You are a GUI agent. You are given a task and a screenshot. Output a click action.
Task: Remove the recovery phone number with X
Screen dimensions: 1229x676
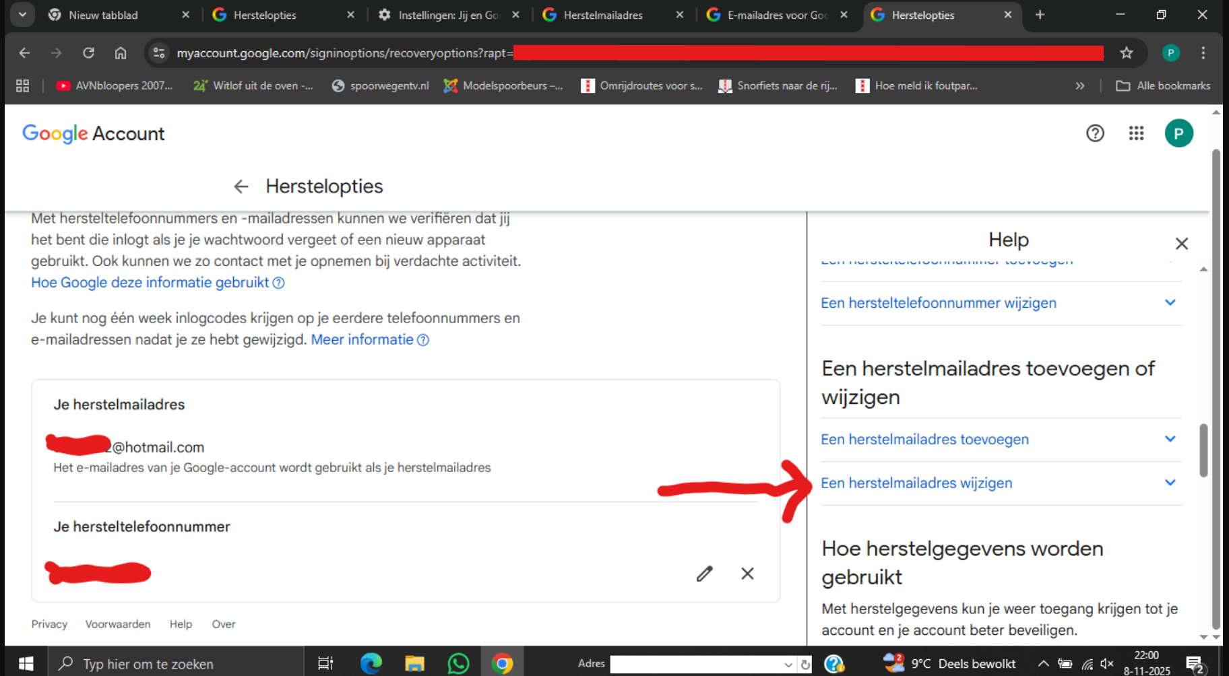pyautogui.click(x=748, y=574)
